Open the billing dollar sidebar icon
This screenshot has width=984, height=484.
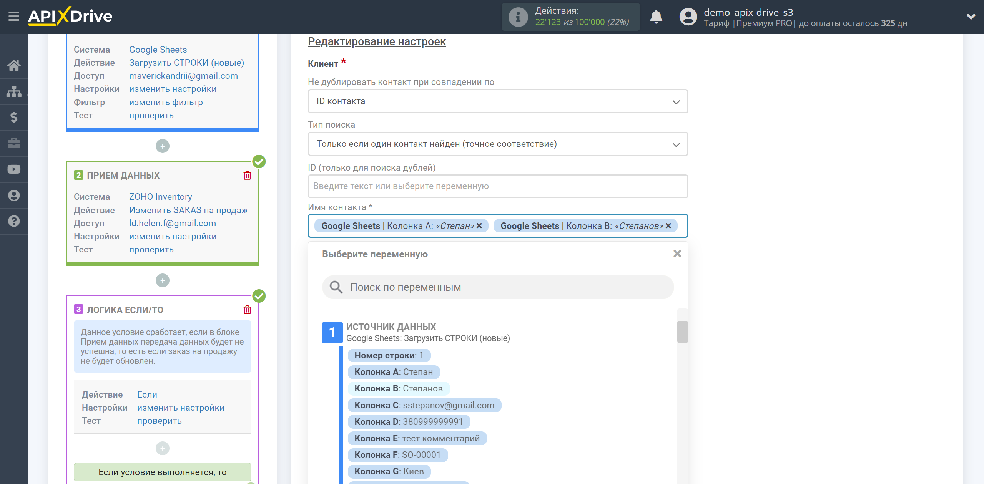(x=14, y=117)
